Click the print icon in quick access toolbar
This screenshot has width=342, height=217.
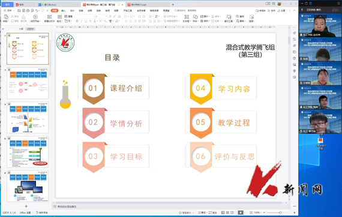(28, 10)
